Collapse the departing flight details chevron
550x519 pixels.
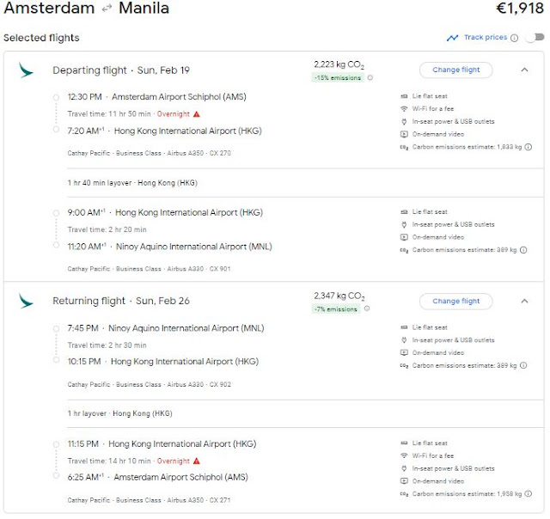click(x=524, y=70)
